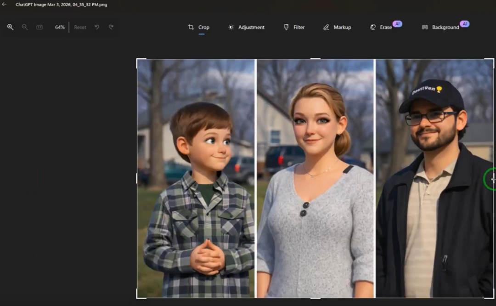Redo the last edit
Screen dimensions: 496x306
coord(111,27)
